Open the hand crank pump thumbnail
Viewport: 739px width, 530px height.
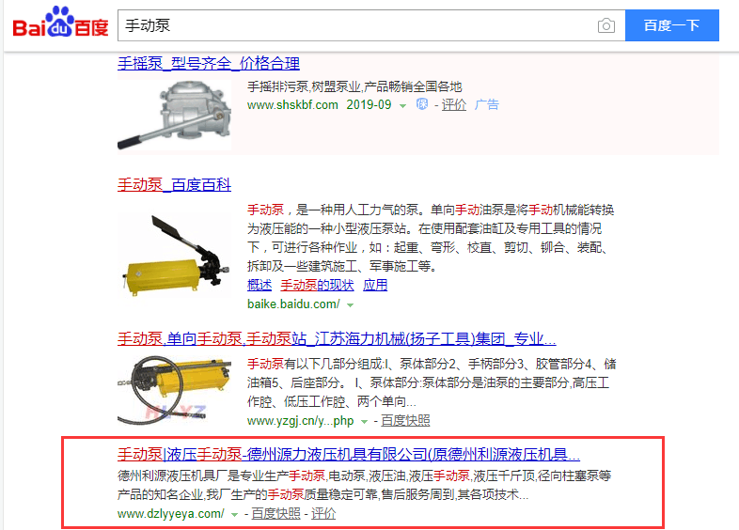coord(174,115)
